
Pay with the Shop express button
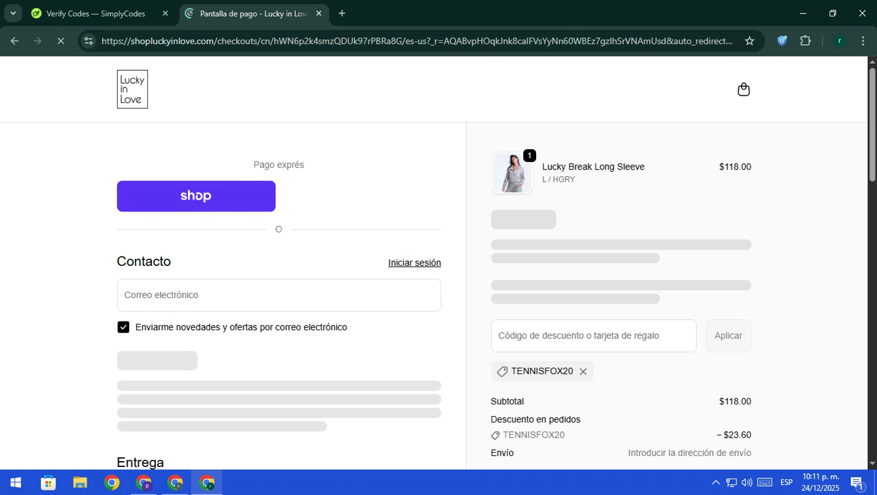(196, 196)
